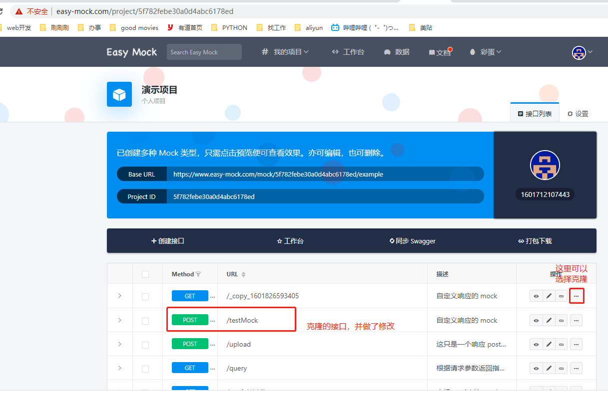Open the 美贴 bookmarks folder
608x393 pixels.
tap(421, 28)
